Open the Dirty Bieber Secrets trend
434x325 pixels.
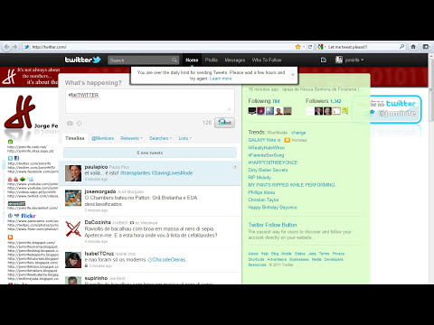[268, 170]
